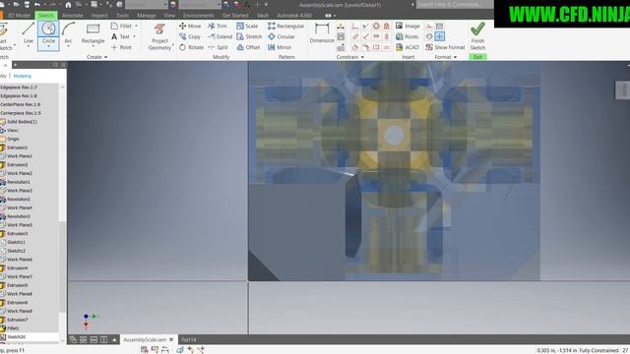Open the Line tool dropdown arrow
630x354 pixels.
(29, 46)
